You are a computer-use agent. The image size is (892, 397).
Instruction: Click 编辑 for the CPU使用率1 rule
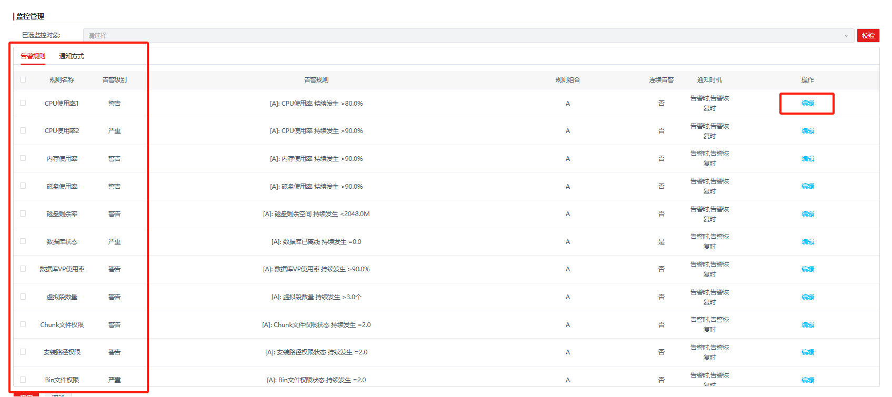pyautogui.click(x=807, y=103)
